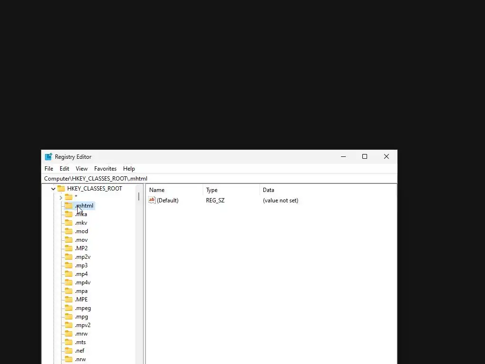Click the .nrw key folder icon
Screen dimensions: 485x364
click(x=69, y=359)
